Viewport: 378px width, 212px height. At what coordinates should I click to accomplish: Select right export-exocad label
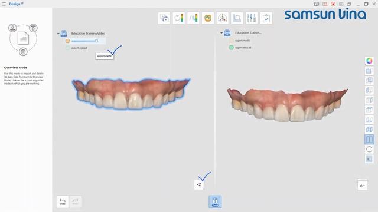point(243,48)
